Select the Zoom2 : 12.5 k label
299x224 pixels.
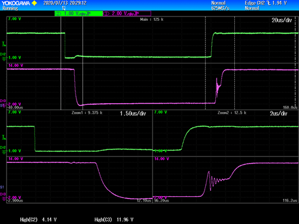coord(232,113)
